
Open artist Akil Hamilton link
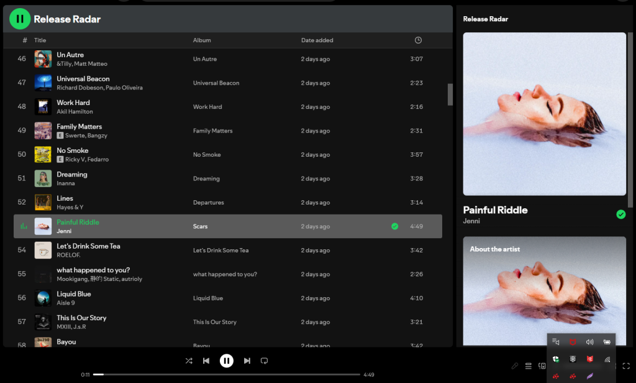[75, 112]
